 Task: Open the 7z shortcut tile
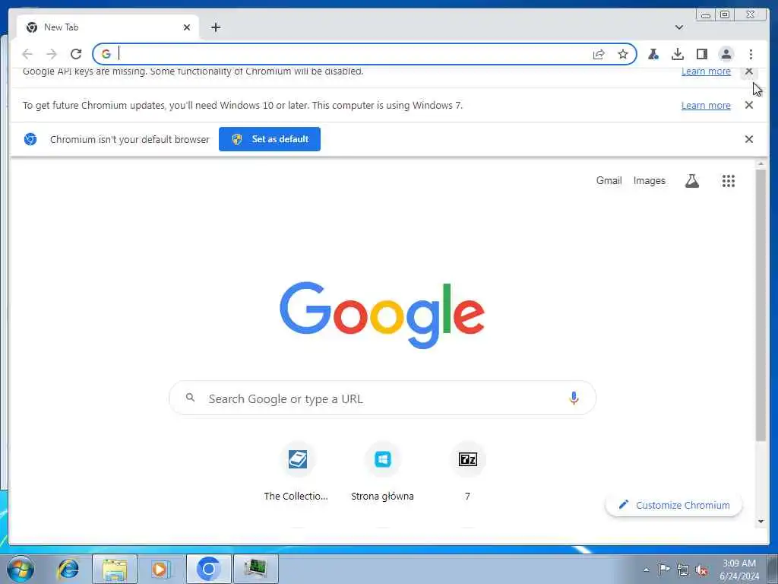coord(467,473)
